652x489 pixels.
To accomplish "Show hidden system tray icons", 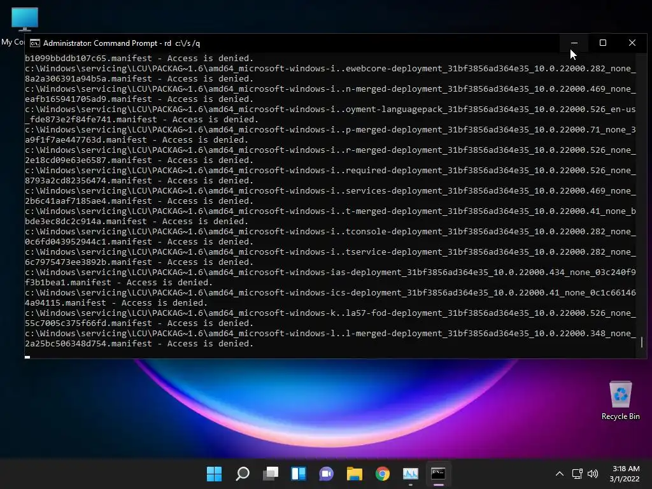I will coord(560,474).
